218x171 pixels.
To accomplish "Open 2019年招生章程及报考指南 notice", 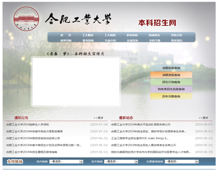I will point(32,152).
